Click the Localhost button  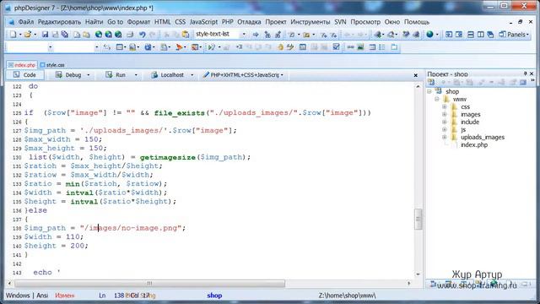click(x=167, y=75)
